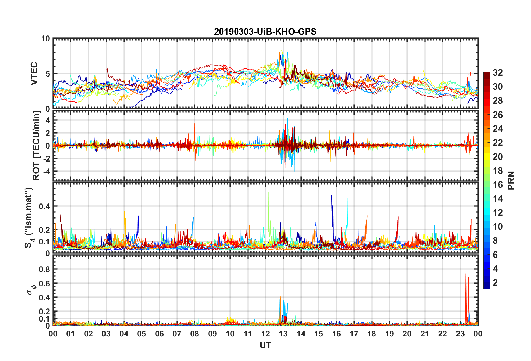Click x-axis hour label 11
Image resolution: width=531 pixels, height=361 pixels.
[x=248, y=334]
